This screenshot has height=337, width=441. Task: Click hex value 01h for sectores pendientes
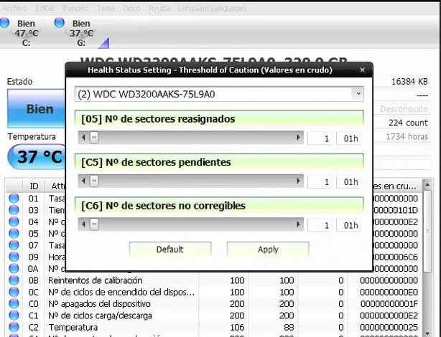coord(349,182)
